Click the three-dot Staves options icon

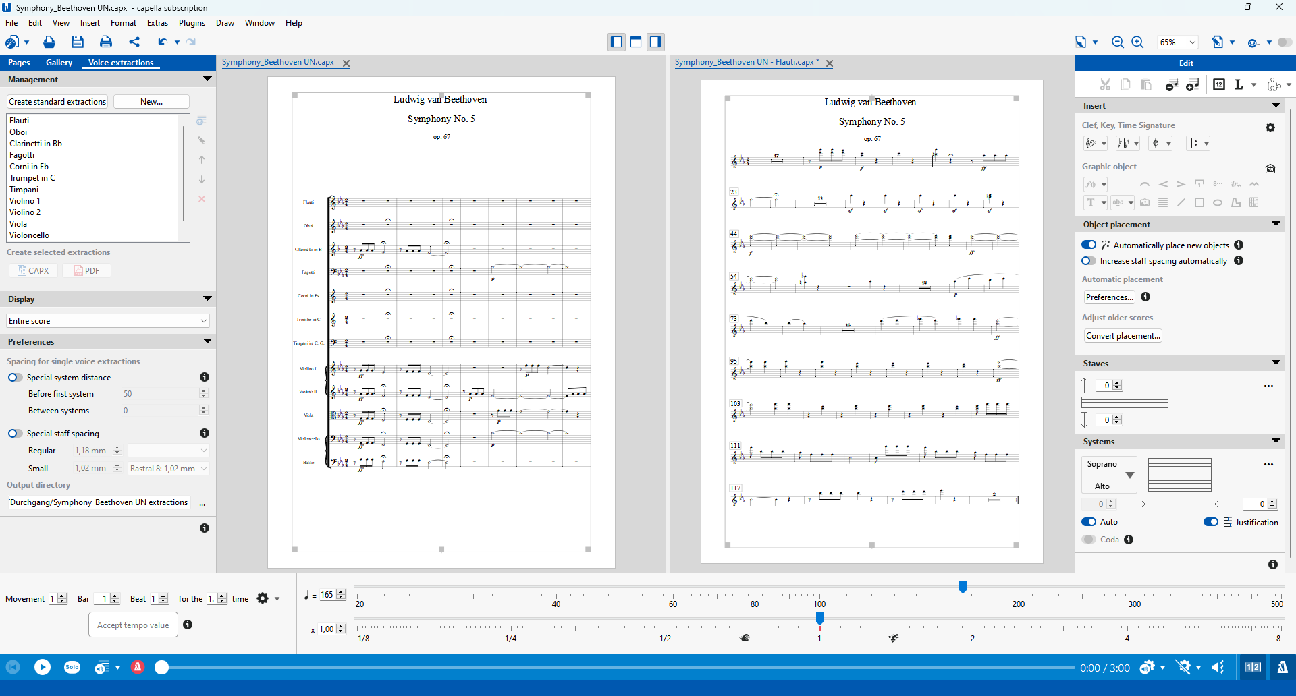[1269, 386]
